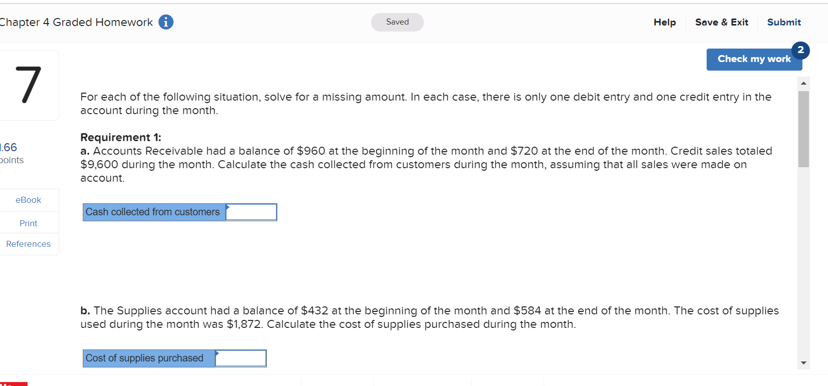Click the Requirement 1 section heading

(x=120, y=137)
